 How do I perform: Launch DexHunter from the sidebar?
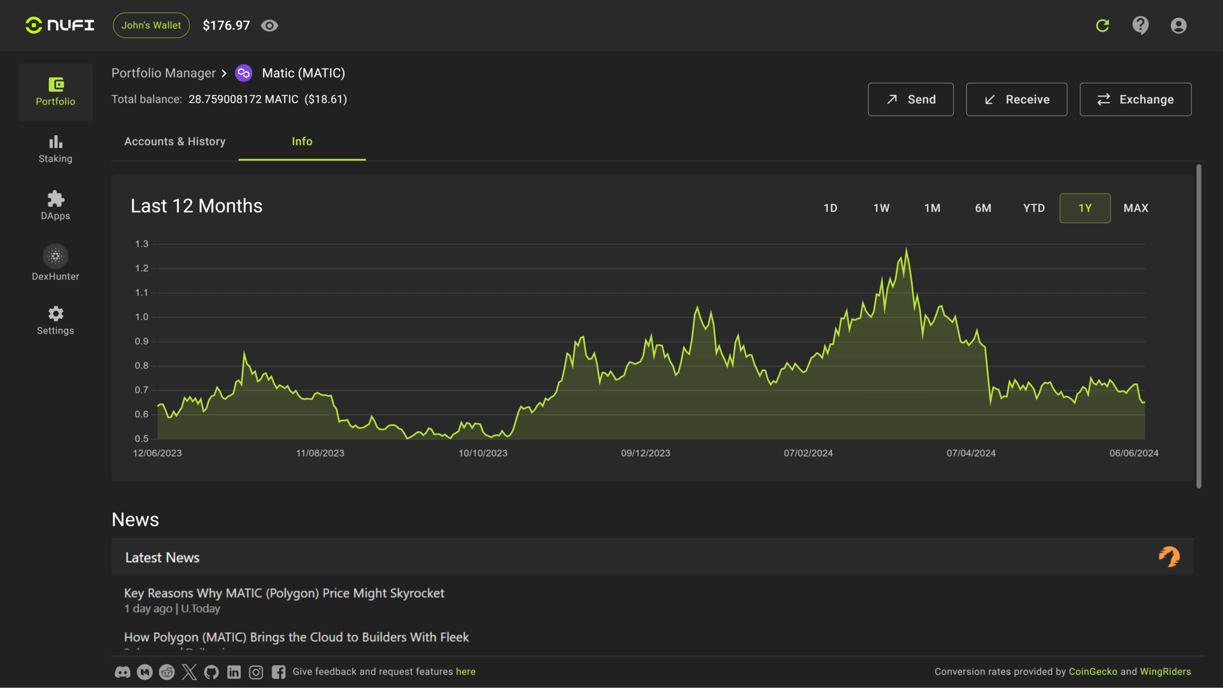pos(55,263)
